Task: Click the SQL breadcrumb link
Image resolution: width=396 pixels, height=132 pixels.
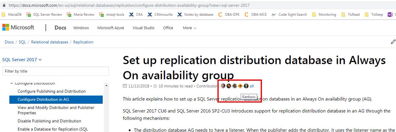Action: pyautogui.click(x=22, y=42)
